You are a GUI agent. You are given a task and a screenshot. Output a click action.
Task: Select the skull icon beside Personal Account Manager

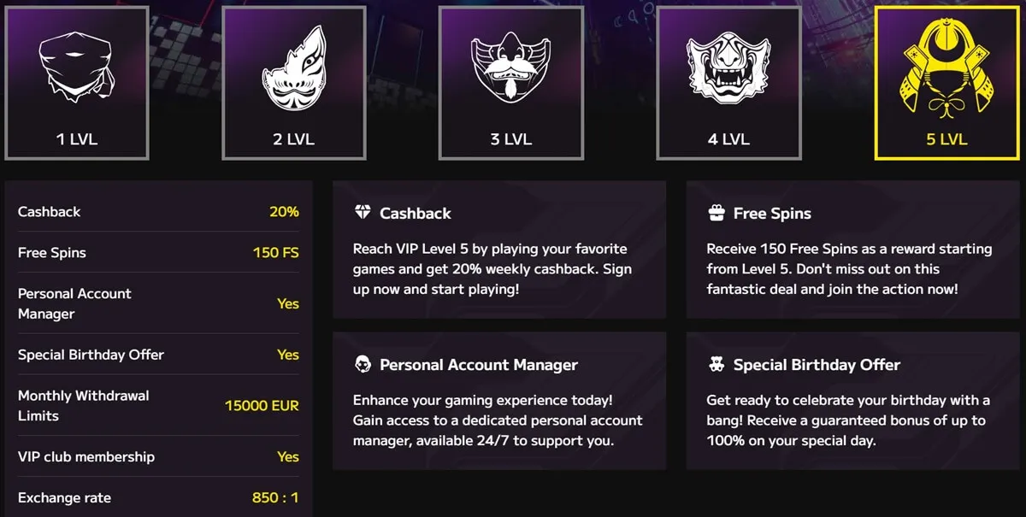click(364, 364)
